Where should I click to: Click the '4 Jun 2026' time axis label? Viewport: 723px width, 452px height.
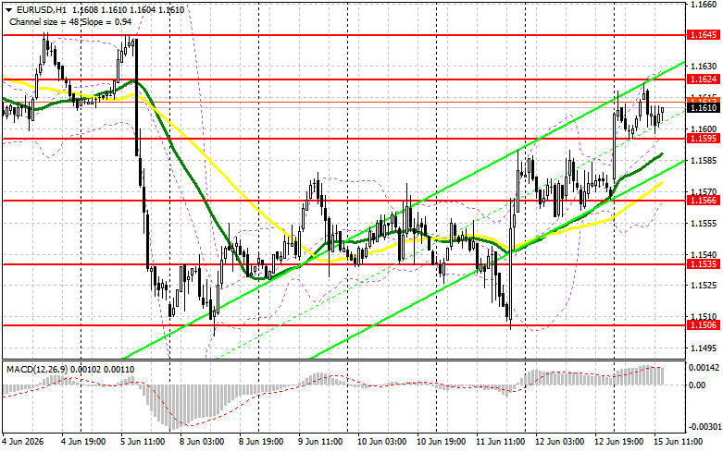(23, 442)
